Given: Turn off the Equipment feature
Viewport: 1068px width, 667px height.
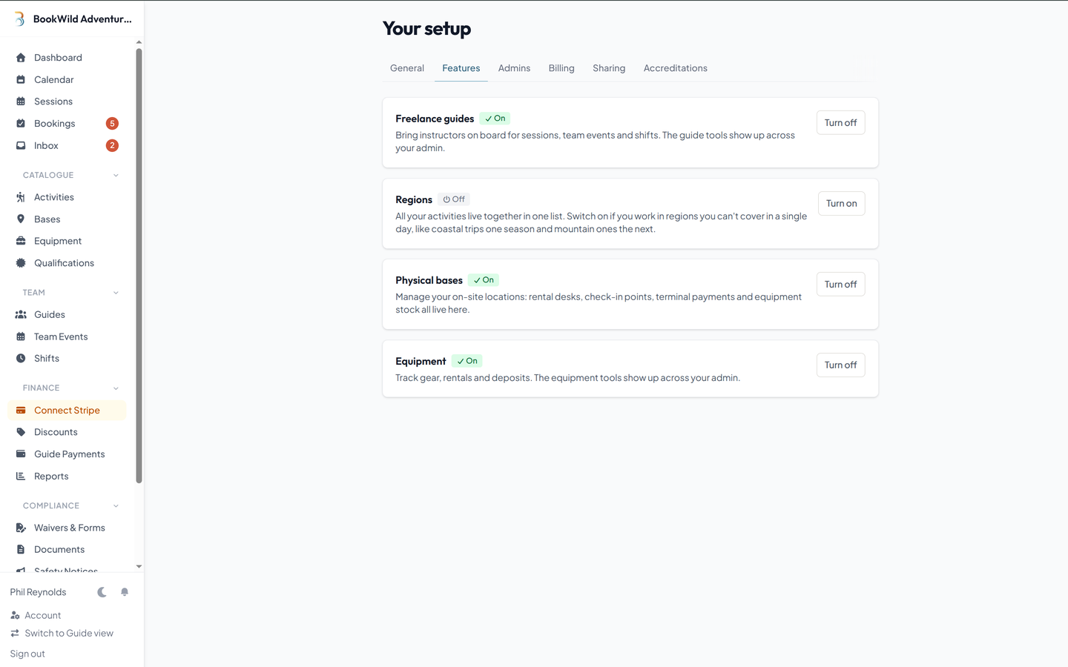Looking at the screenshot, I should pos(840,365).
